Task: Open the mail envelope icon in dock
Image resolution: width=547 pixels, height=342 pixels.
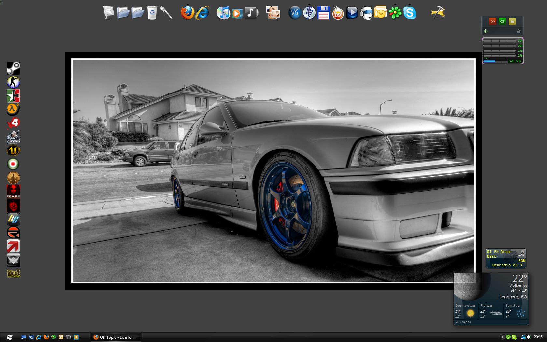Action: [x=380, y=13]
